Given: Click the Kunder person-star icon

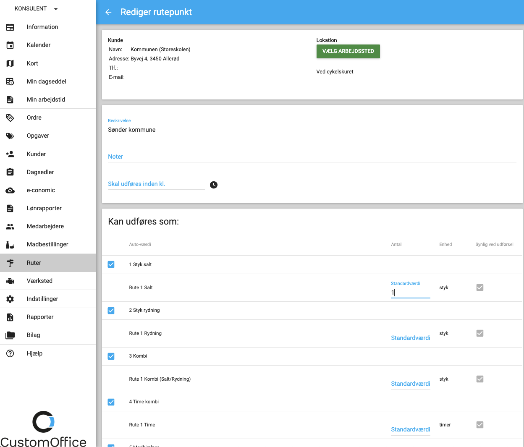Looking at the screenshot, I should click(10, 154).
